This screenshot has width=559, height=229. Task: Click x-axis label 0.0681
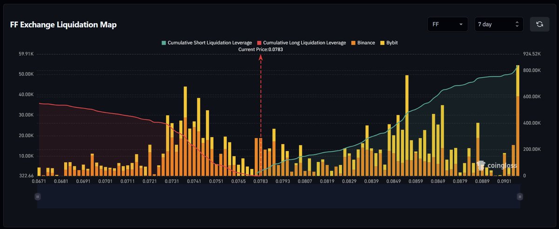(61, 181)
